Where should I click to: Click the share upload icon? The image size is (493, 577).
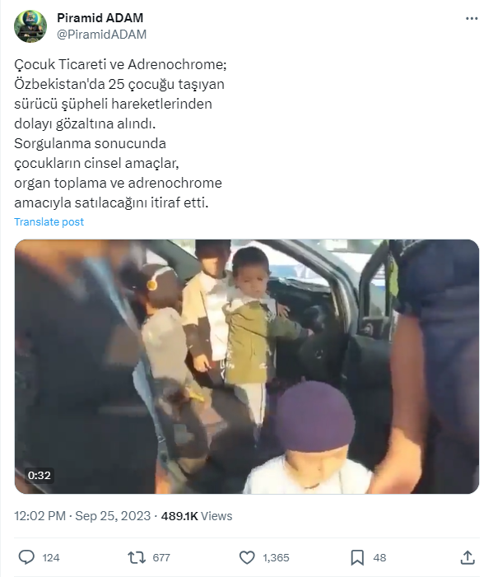467,557
